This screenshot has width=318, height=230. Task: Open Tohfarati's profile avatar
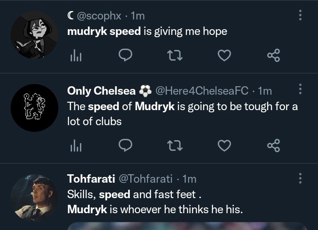[34, 197]
